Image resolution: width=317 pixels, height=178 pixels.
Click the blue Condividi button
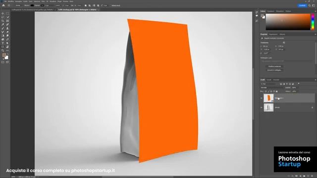click(302, 5)
